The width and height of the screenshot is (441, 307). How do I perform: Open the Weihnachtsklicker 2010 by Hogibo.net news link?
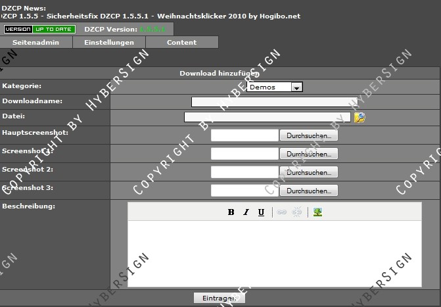click(229, 16)
